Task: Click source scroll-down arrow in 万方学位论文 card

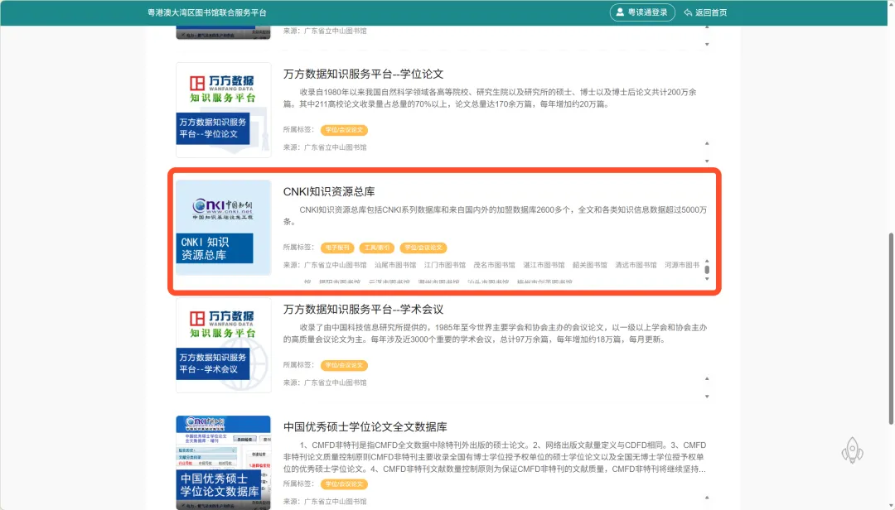Action: click(707, 161)
